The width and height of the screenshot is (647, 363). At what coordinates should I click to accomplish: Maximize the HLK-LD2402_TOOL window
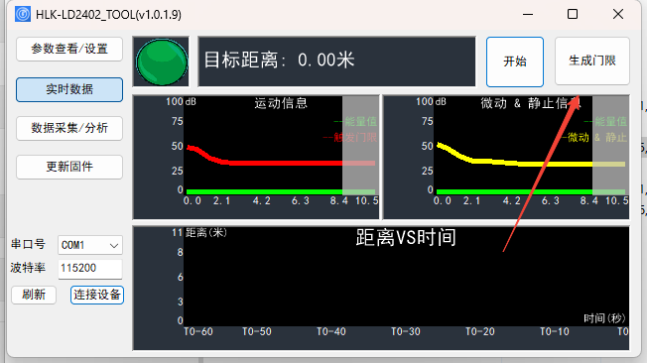point(573,15)
